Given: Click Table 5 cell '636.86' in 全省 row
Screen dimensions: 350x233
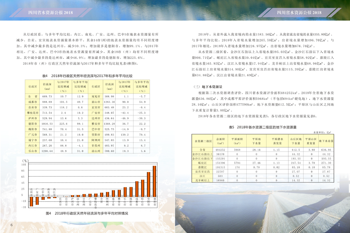Looking at the screenshot, I should click(326, 150).
